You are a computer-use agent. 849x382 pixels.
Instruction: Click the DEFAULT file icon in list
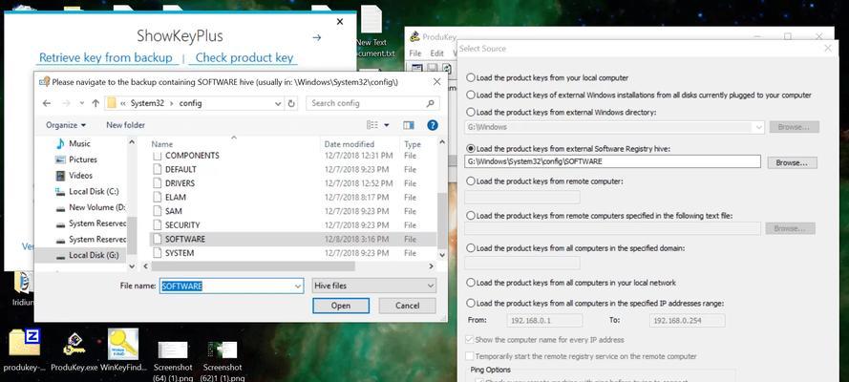157,169
